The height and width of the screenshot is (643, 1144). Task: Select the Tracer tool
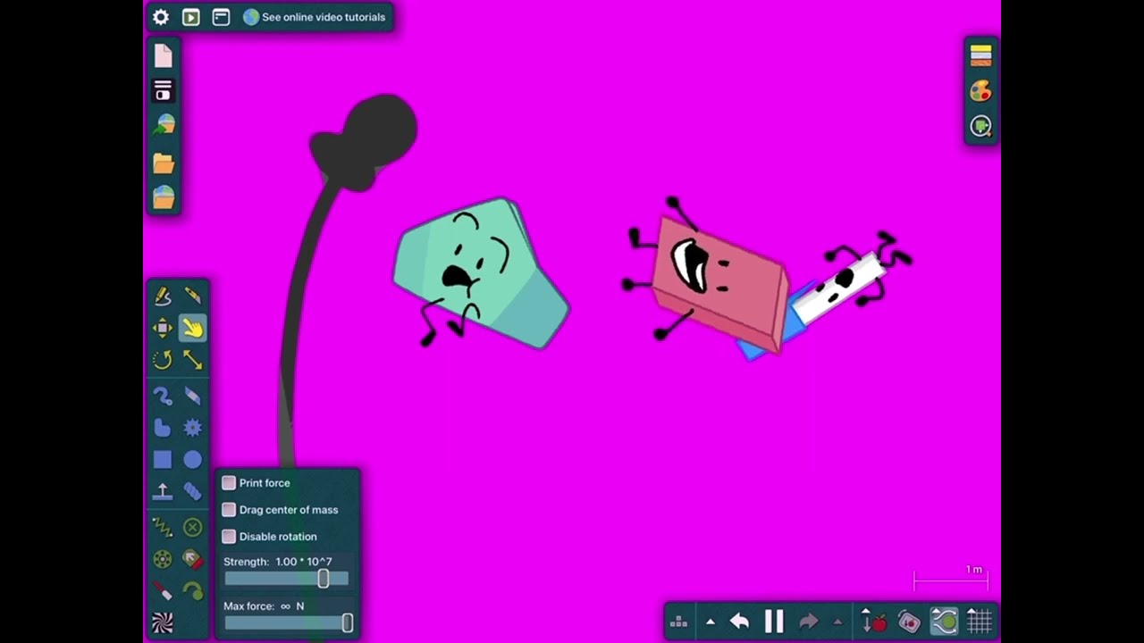tap(192, 590)
